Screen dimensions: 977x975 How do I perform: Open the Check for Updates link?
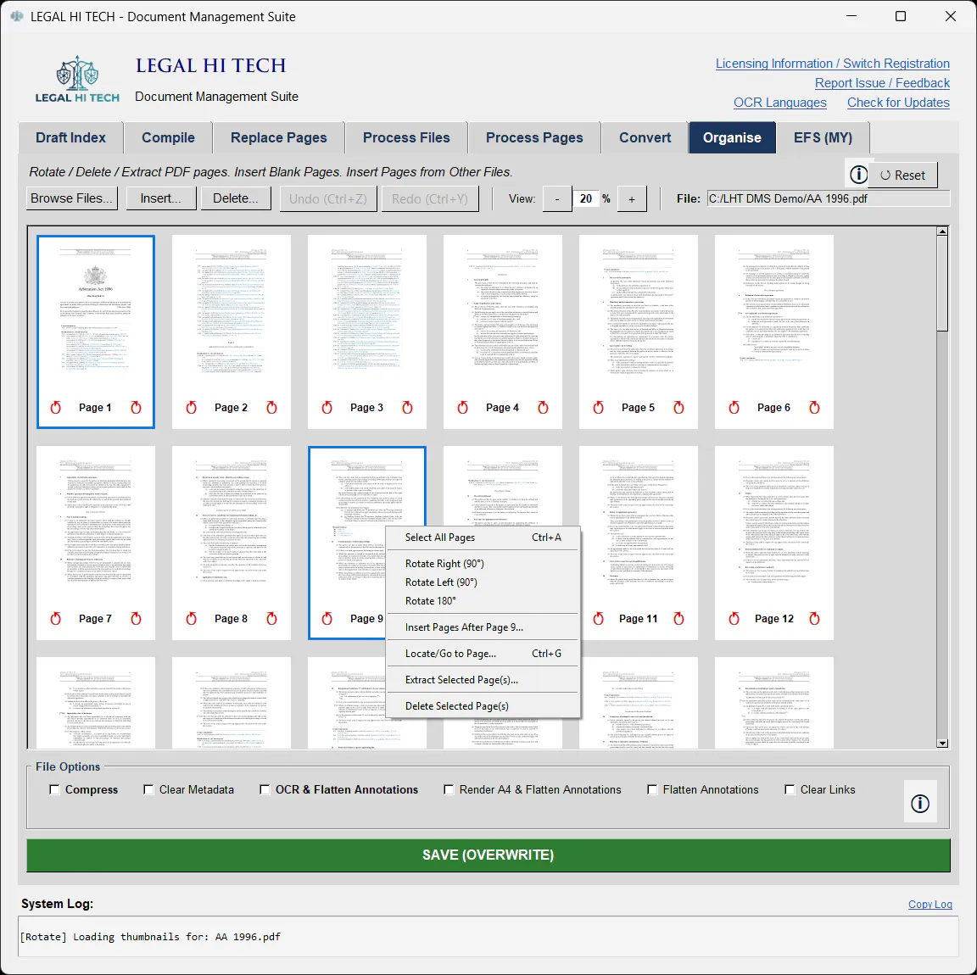click(898, 103)
